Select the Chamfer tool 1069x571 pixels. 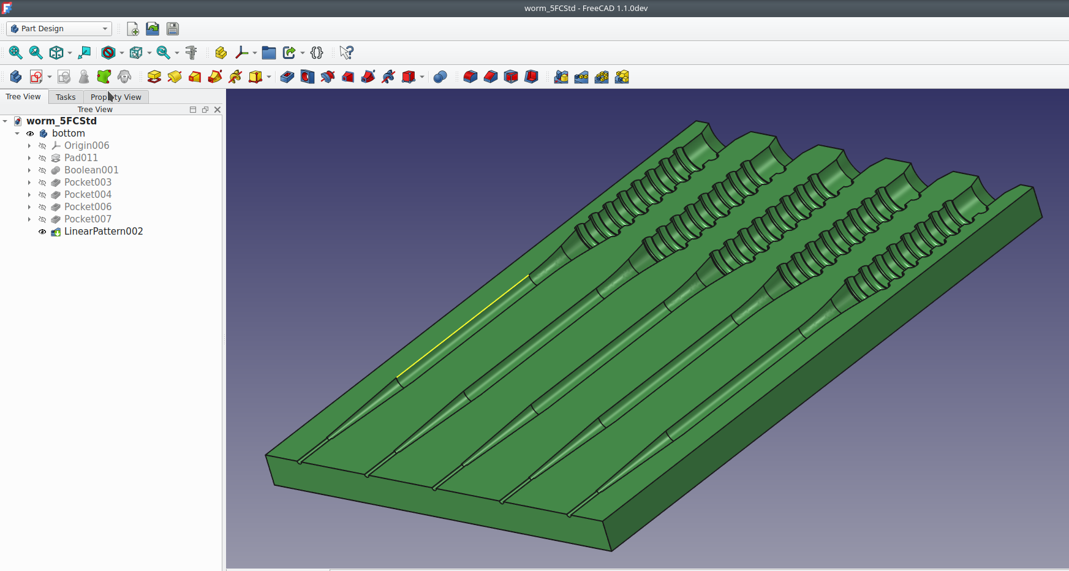[491, 77]
